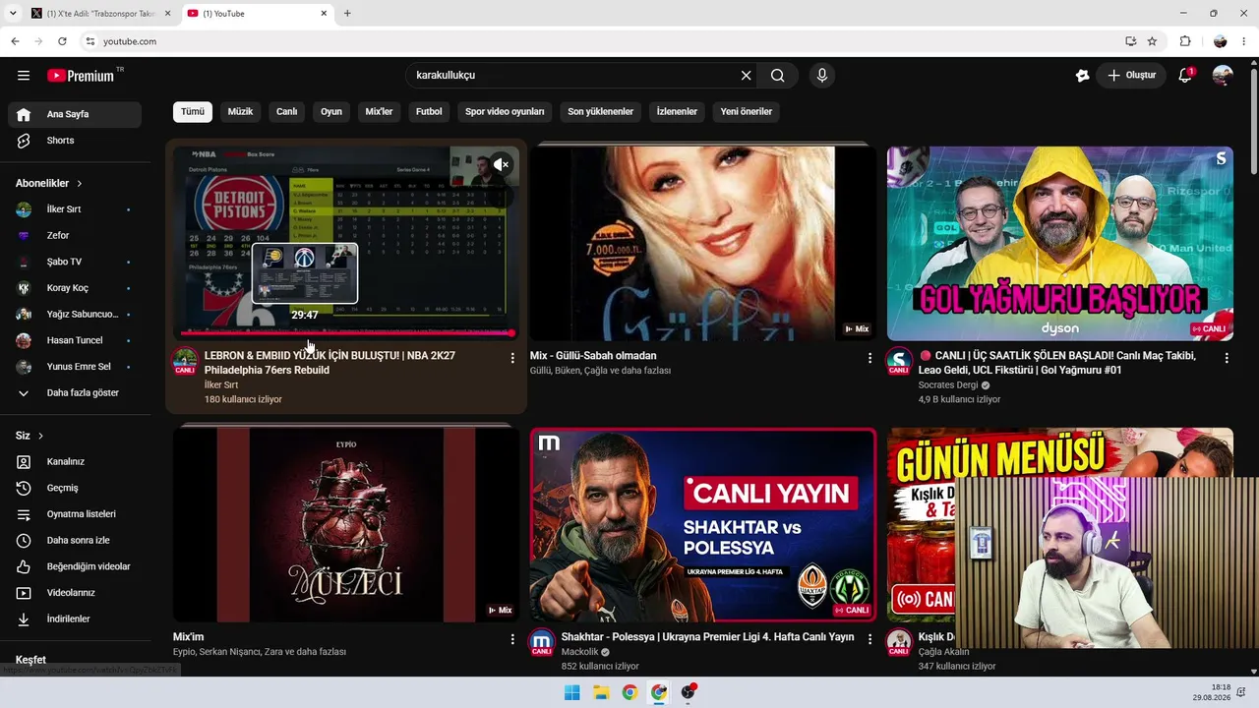Open the YouTube guide hamburger menu
Viewport: 1259px width, 708px height.
24,76
